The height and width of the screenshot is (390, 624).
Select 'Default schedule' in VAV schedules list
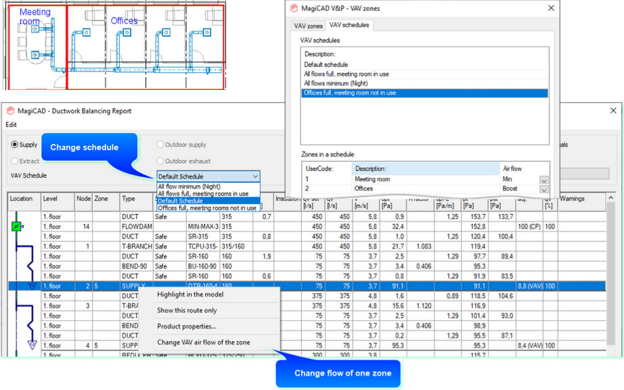pos(424,64)
